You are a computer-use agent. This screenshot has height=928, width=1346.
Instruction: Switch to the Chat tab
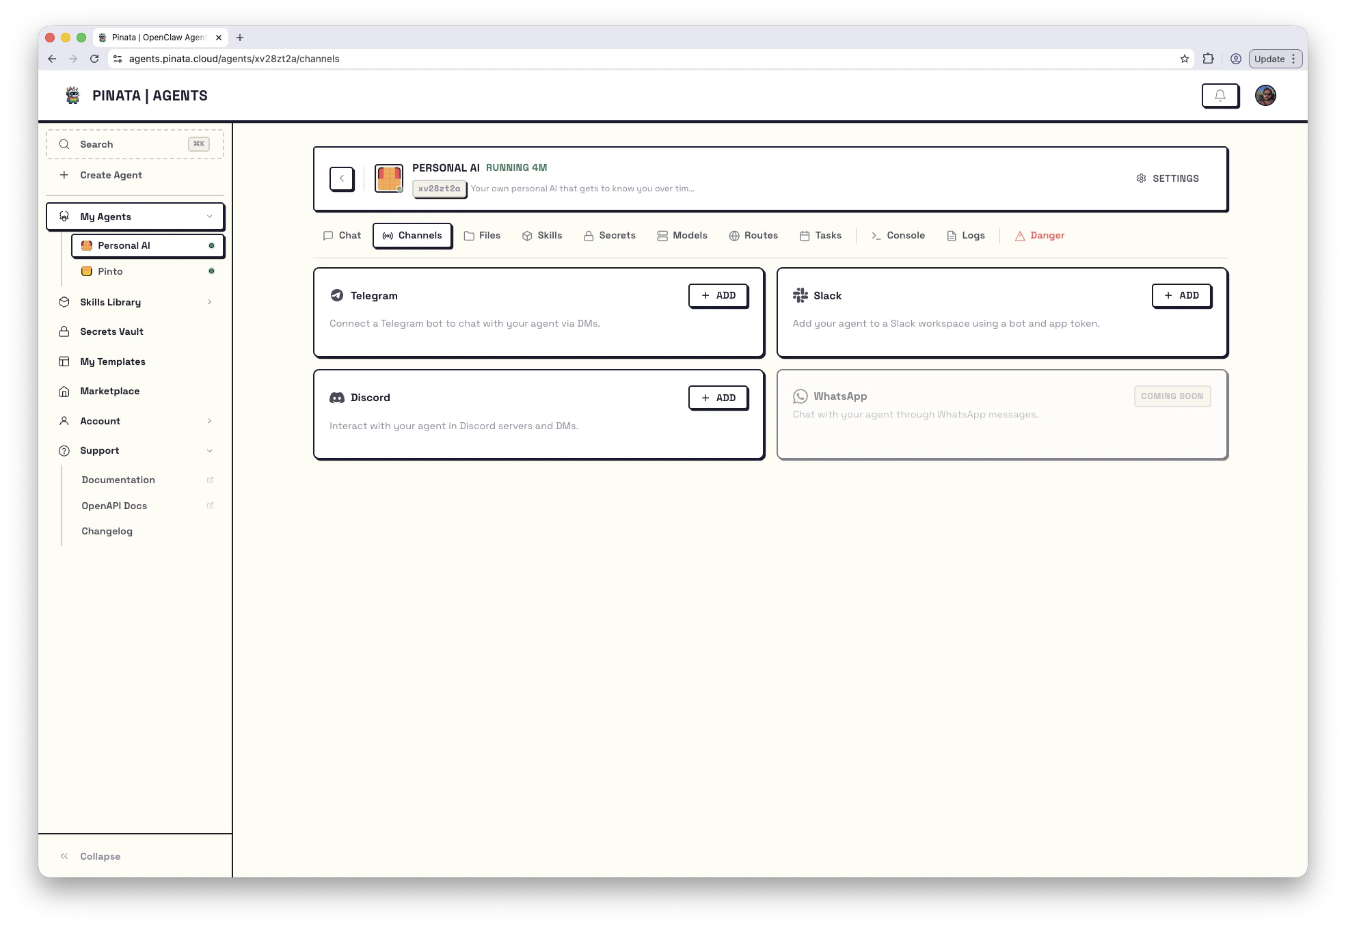(342, 235)
